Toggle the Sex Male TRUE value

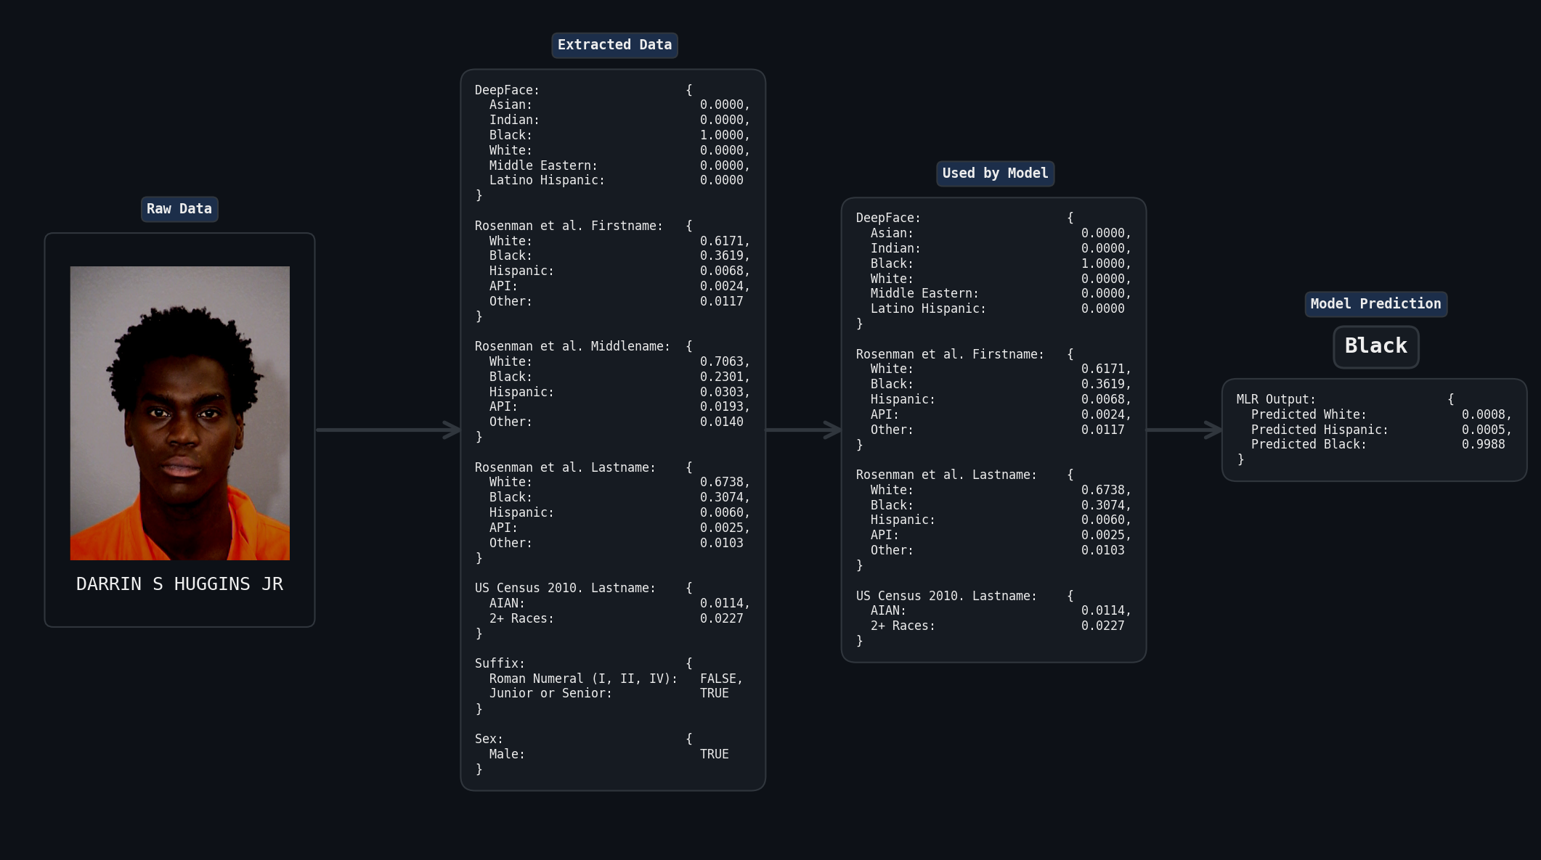714,753
